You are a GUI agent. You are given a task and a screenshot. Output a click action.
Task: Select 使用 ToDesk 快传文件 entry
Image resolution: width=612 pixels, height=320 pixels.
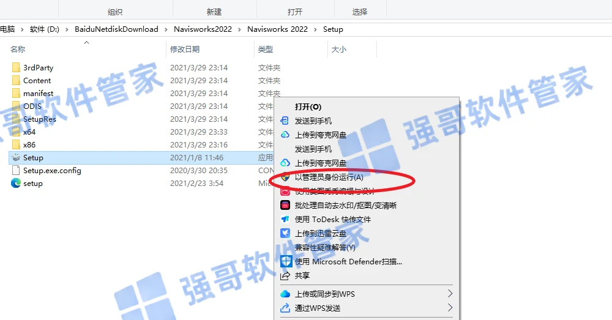(333, 219)
